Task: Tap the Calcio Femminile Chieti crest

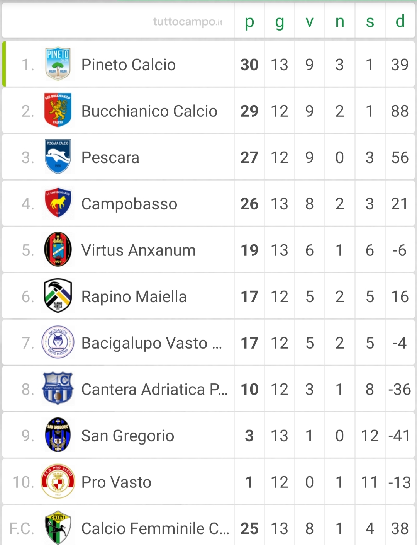Action: tap(58, 528)
